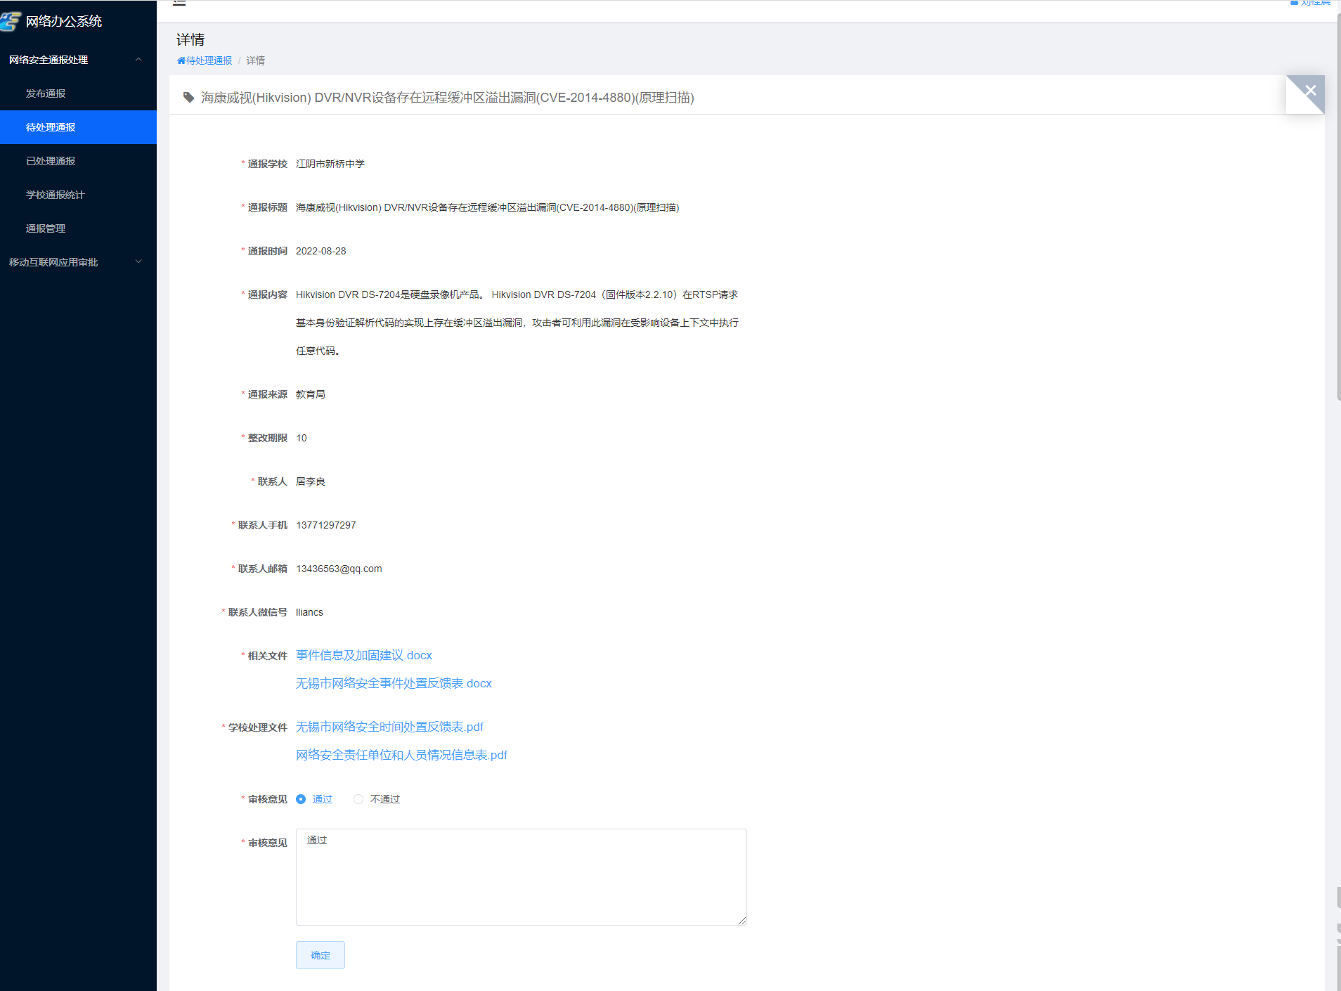Click the 确定 button

(320, 955)
